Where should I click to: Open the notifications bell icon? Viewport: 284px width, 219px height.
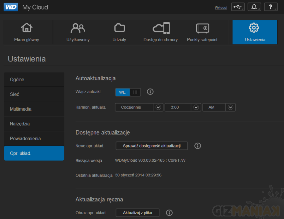click(254, 7)
